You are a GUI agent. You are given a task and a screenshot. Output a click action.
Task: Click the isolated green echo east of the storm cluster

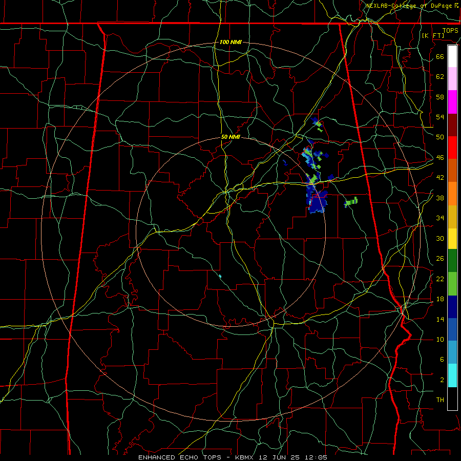click(x=351, y=202)
